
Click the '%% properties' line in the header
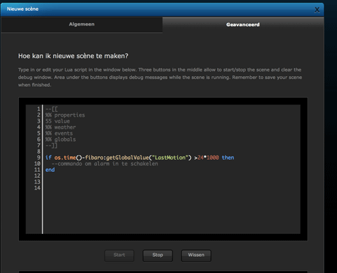tap(65, 115)
